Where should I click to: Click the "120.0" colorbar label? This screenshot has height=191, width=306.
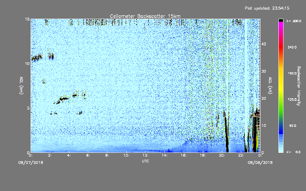pyautogui.click(x=292, y=100)
